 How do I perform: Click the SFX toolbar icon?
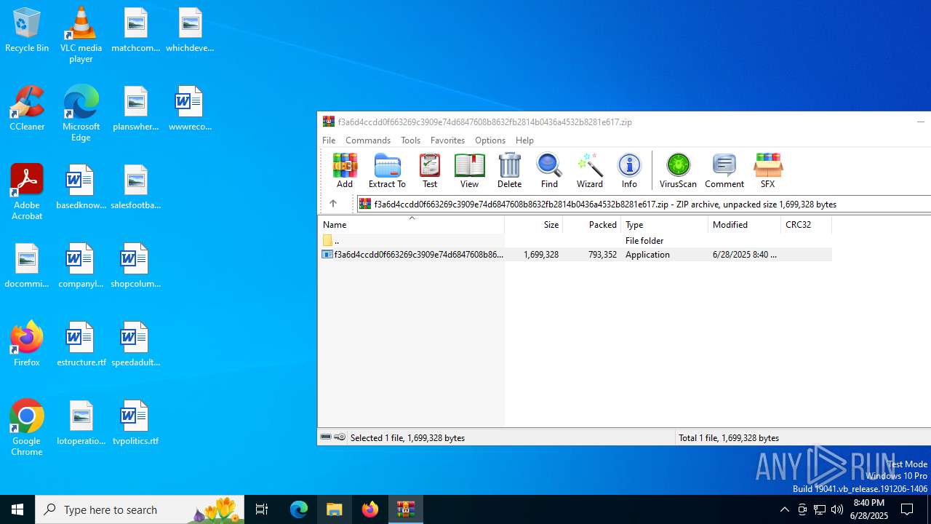(x=767, y=171)
